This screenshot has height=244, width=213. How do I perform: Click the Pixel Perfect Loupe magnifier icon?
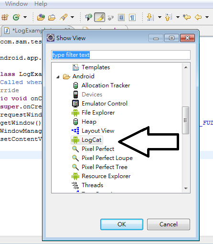(75, 158)
